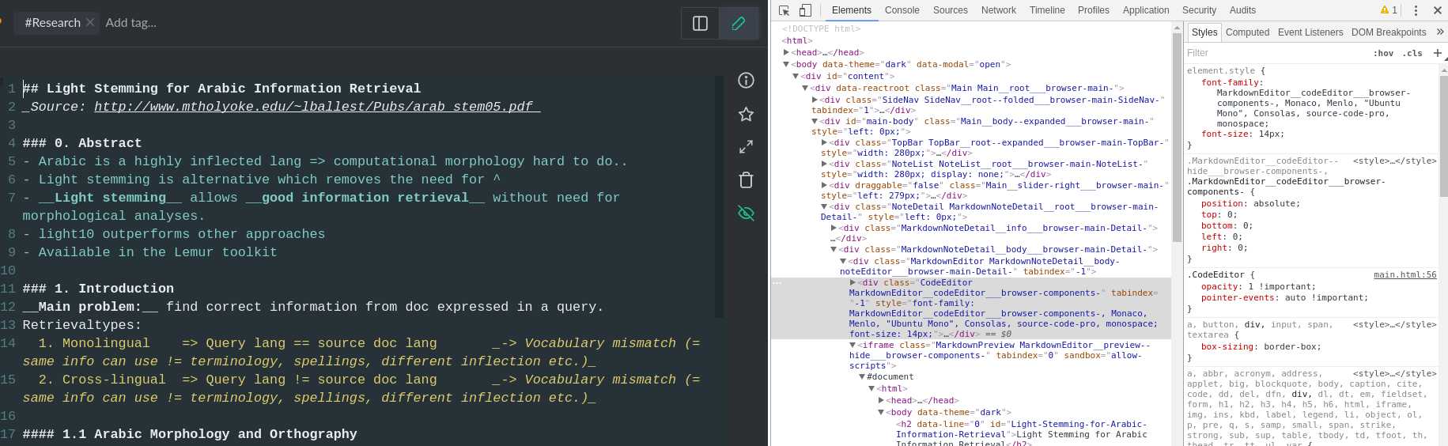Expand the head node in DOM tree
The image size is (1448, 446).
(786, 52)
